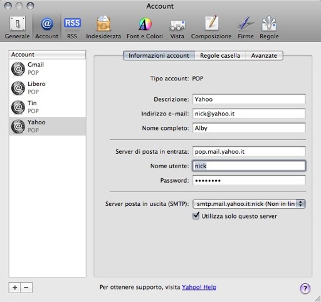Viewport: 321px width, 302px height.
Task: Remove selected account with minus button
Action: click(x=26, y=288)
